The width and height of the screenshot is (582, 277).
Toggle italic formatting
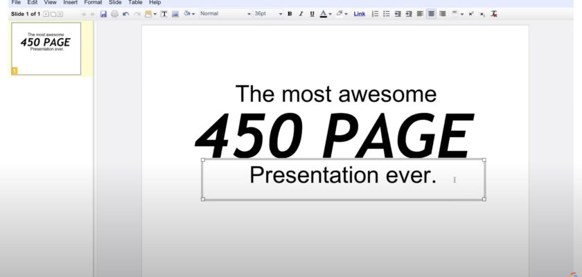301,14
